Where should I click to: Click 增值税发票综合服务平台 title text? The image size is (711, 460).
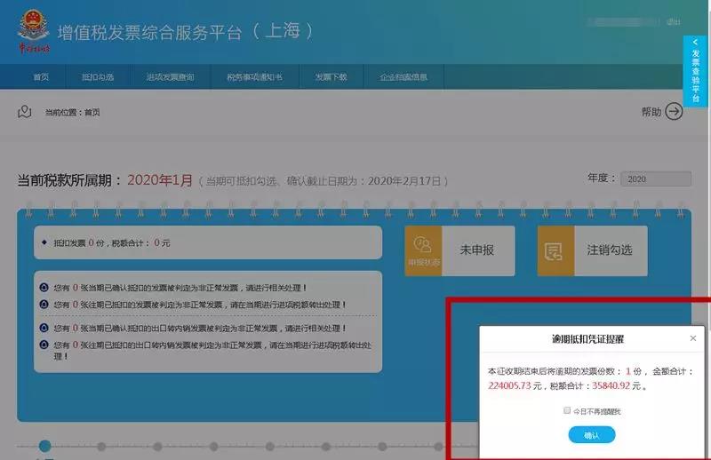coord(149,33)
